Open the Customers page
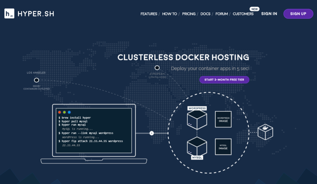The height and width of the screenshot is (184, 317). (243, 14)
